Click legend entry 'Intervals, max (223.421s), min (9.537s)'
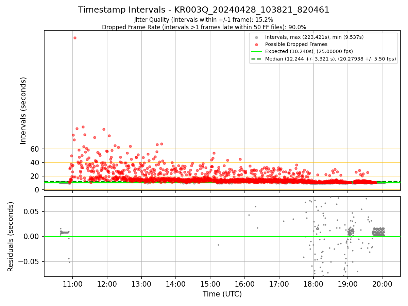This screenshot has height=306, width=408. pos(314,37)
